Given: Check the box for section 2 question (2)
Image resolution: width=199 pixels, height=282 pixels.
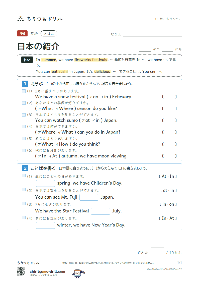Looking at the screenshot, I should coord(24,190).
